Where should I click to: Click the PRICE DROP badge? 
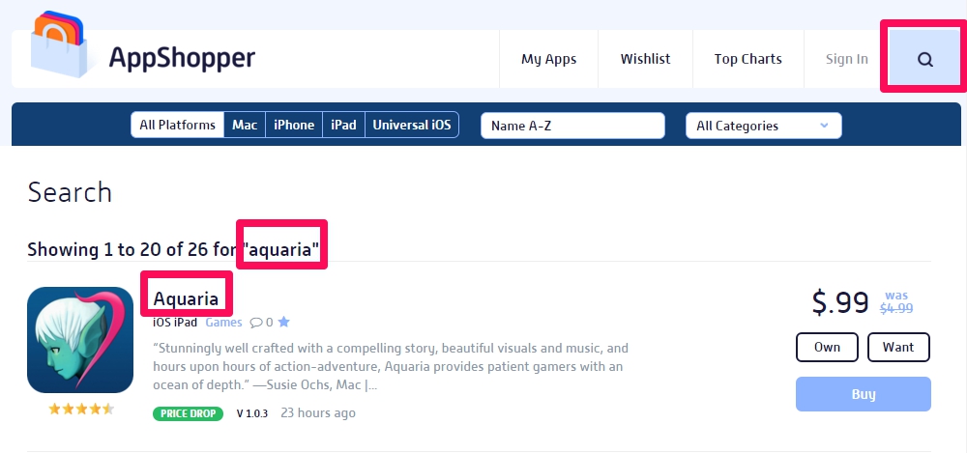(189, 413)
